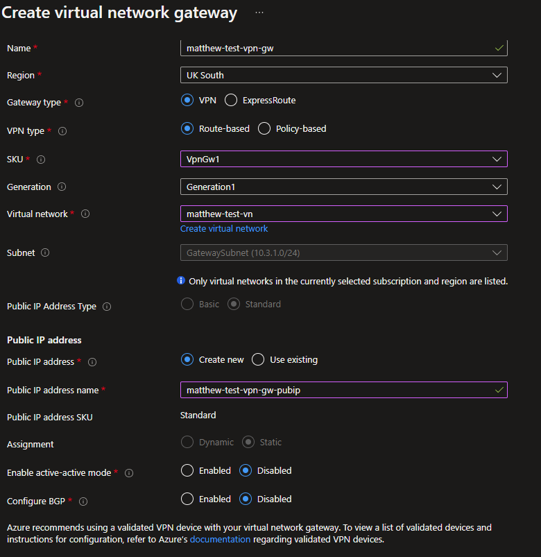
Task: Click the Subnet info tooltip icon
Action: click(44, 252)
